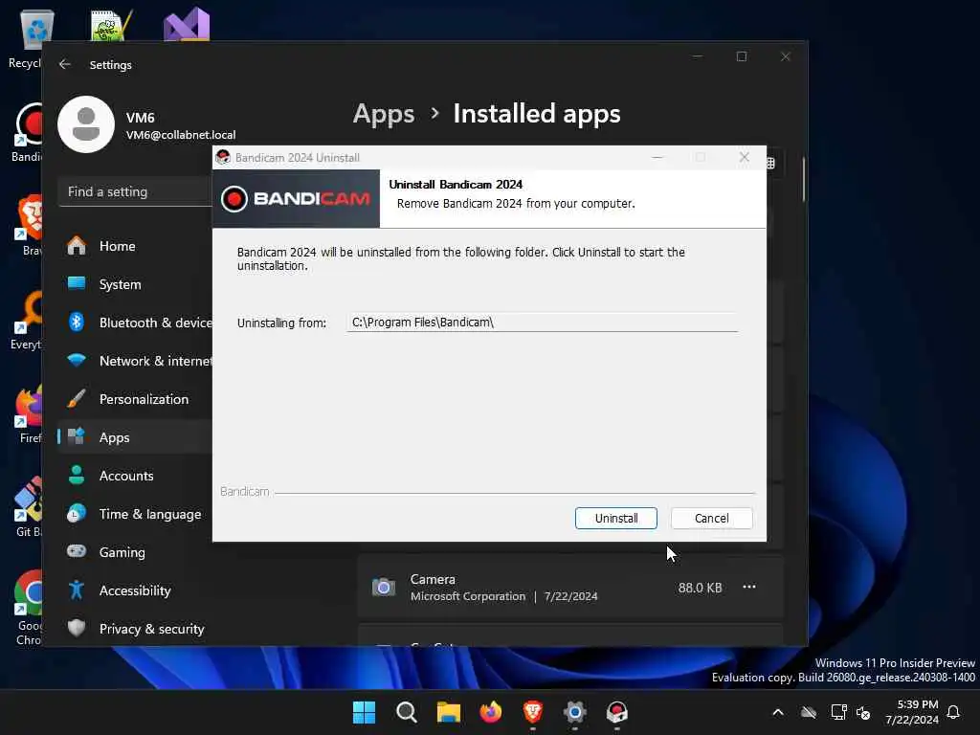The height and width of the screenshot is (735, 980).
Task: Close the Bandicam 2024 Uninstall window
Action: click(x=744, y=157)
